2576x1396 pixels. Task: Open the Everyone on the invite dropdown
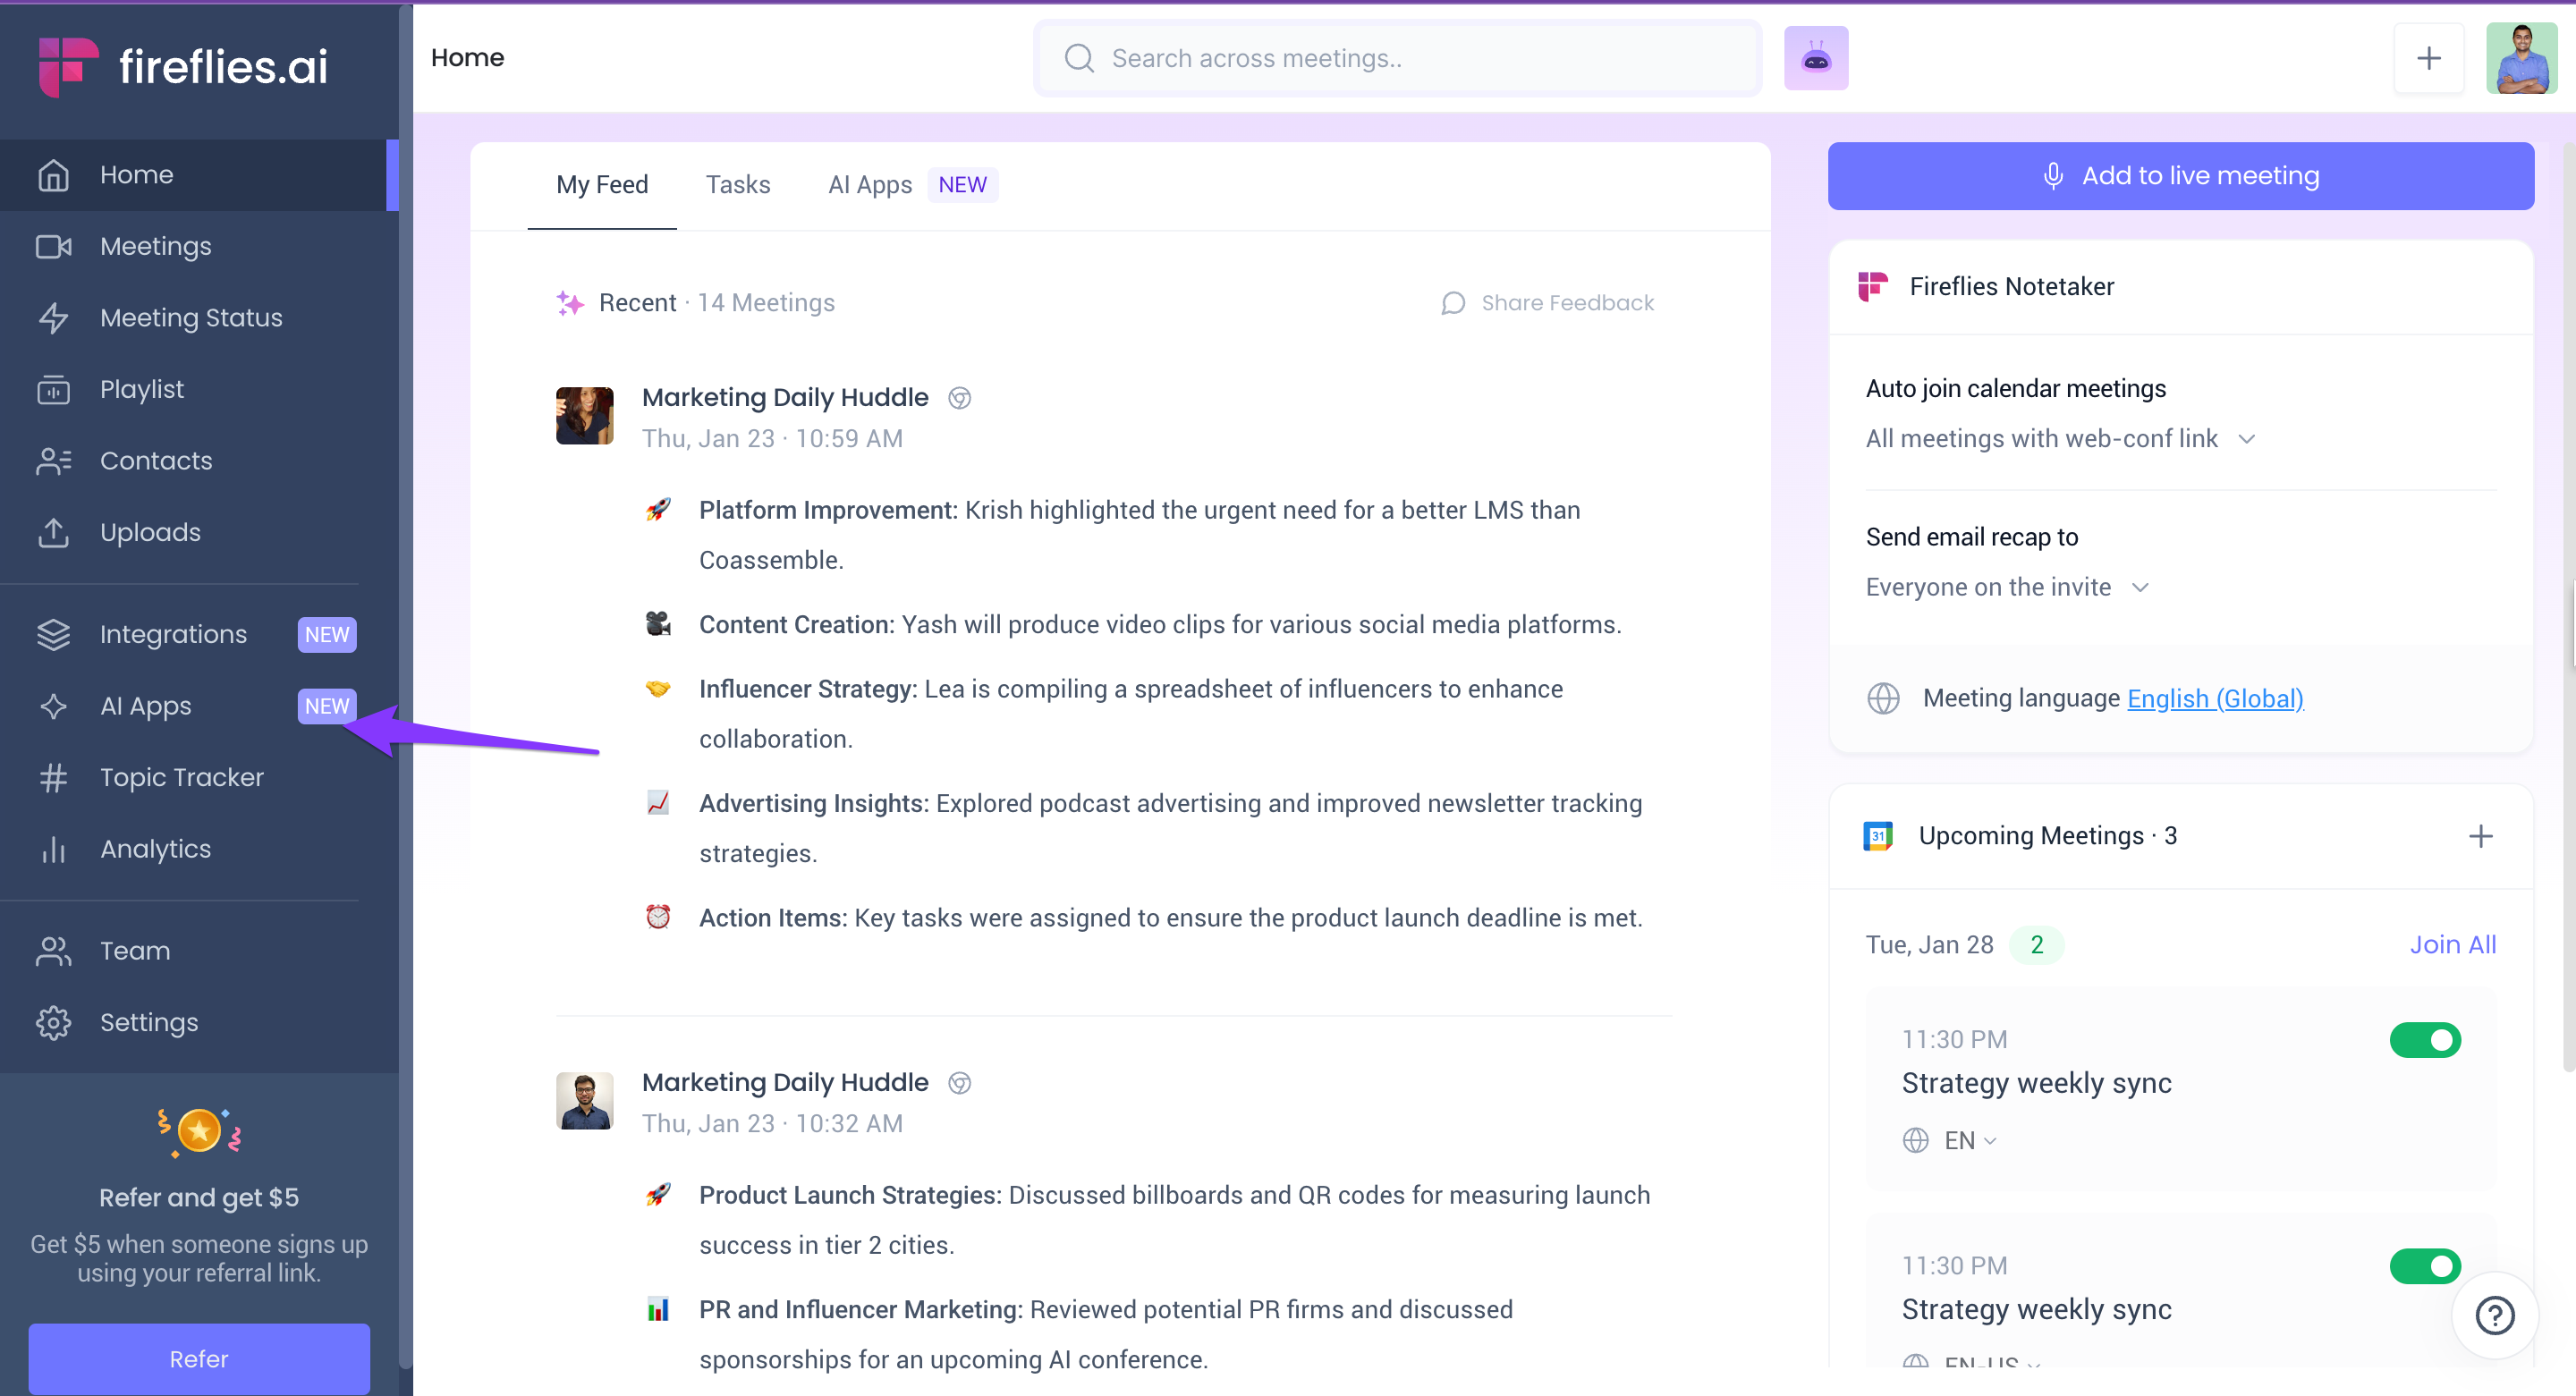[x=2006, y=587]
